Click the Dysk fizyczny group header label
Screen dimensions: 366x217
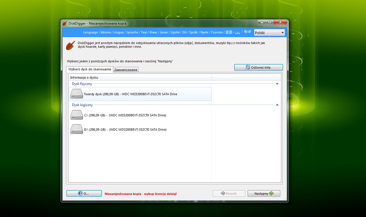click(x=82, y=84)
